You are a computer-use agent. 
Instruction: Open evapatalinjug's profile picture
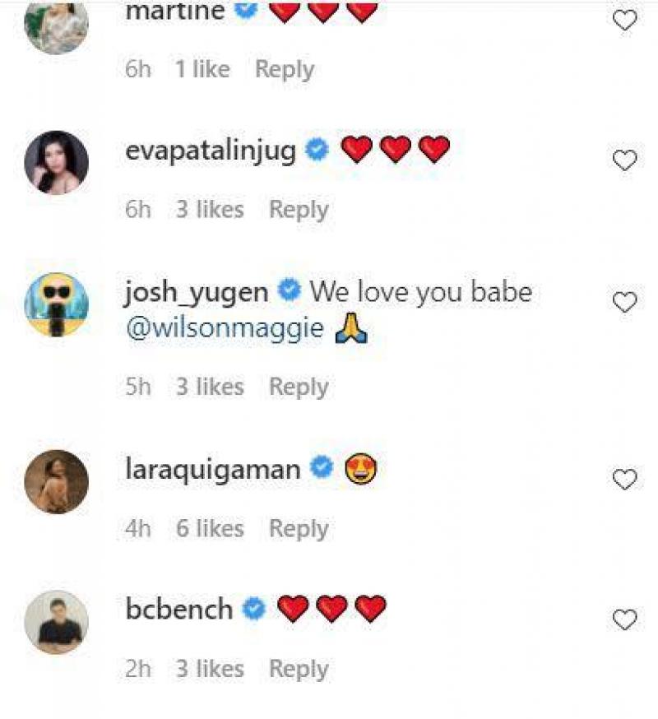click(x=56, y=162)
